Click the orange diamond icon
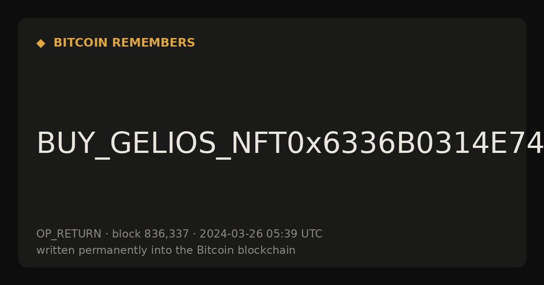This screenshot has width=544, height=285. coord(41,43)
